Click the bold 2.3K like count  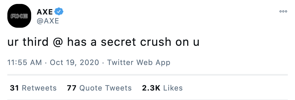[151, 88]
